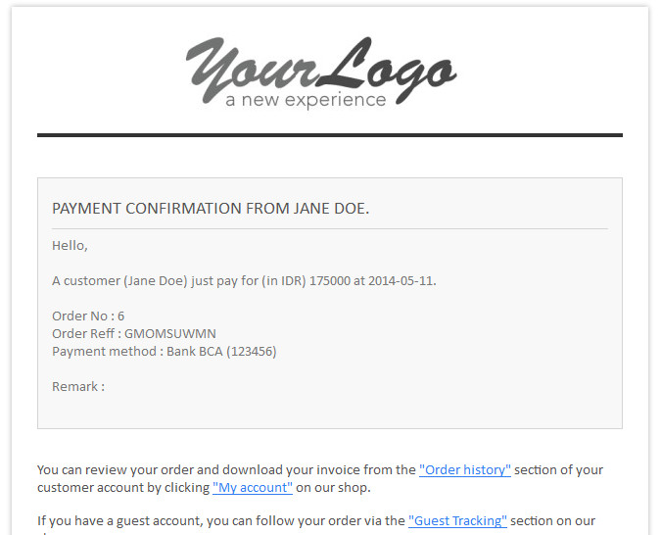The image size is (661, 535).
Task: Click the "on our shop." text
Action: [333, 487]
